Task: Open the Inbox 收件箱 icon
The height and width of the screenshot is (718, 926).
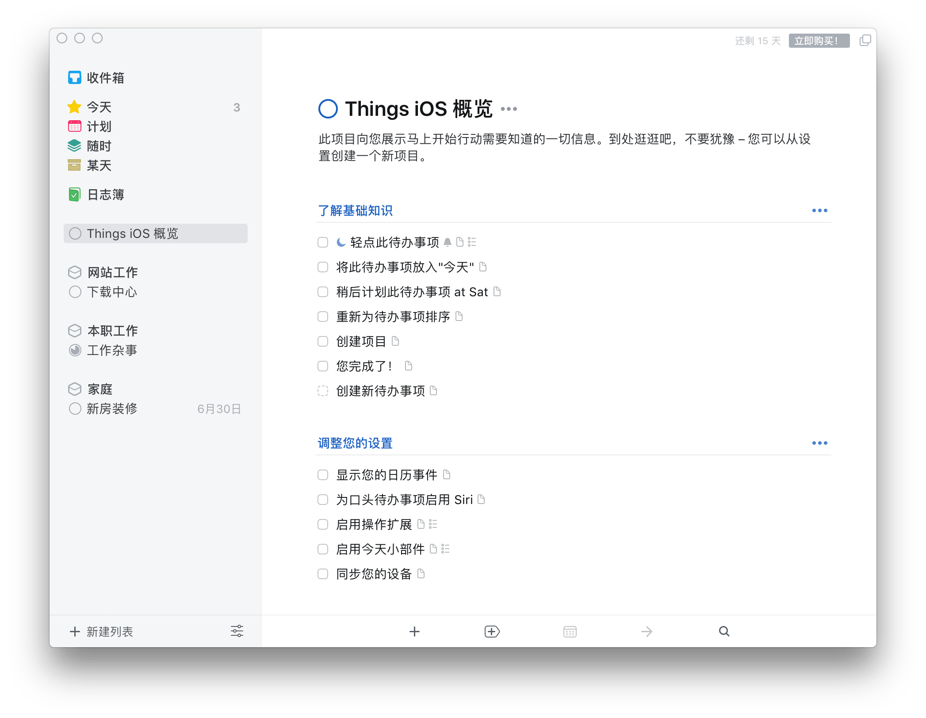Action: tap(74, 77)
